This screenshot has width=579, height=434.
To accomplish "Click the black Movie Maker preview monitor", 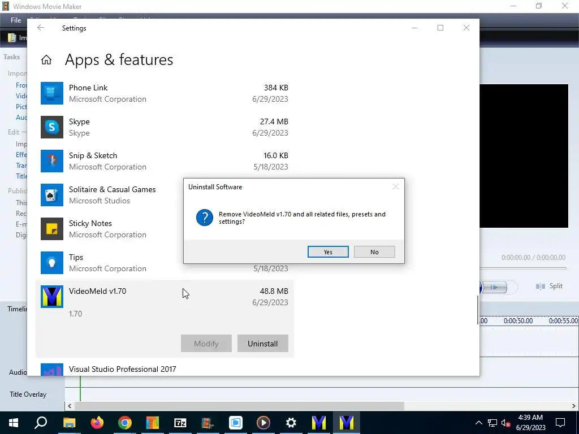I will point(524,156).
